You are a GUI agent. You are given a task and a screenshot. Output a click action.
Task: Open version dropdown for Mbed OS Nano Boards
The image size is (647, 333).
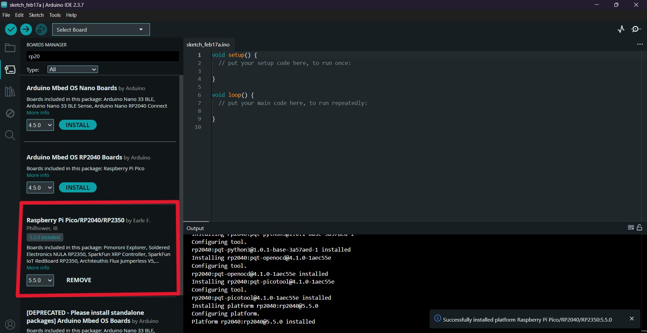(x=40, y=125)
